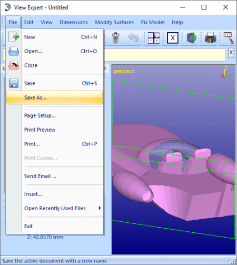This screenshot has height=265, width=237.
Task: Click the printer toolbar icon
Action: click(210, 38)
